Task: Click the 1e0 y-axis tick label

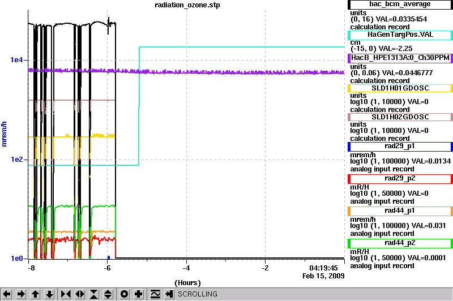Action: coord(16,259)
